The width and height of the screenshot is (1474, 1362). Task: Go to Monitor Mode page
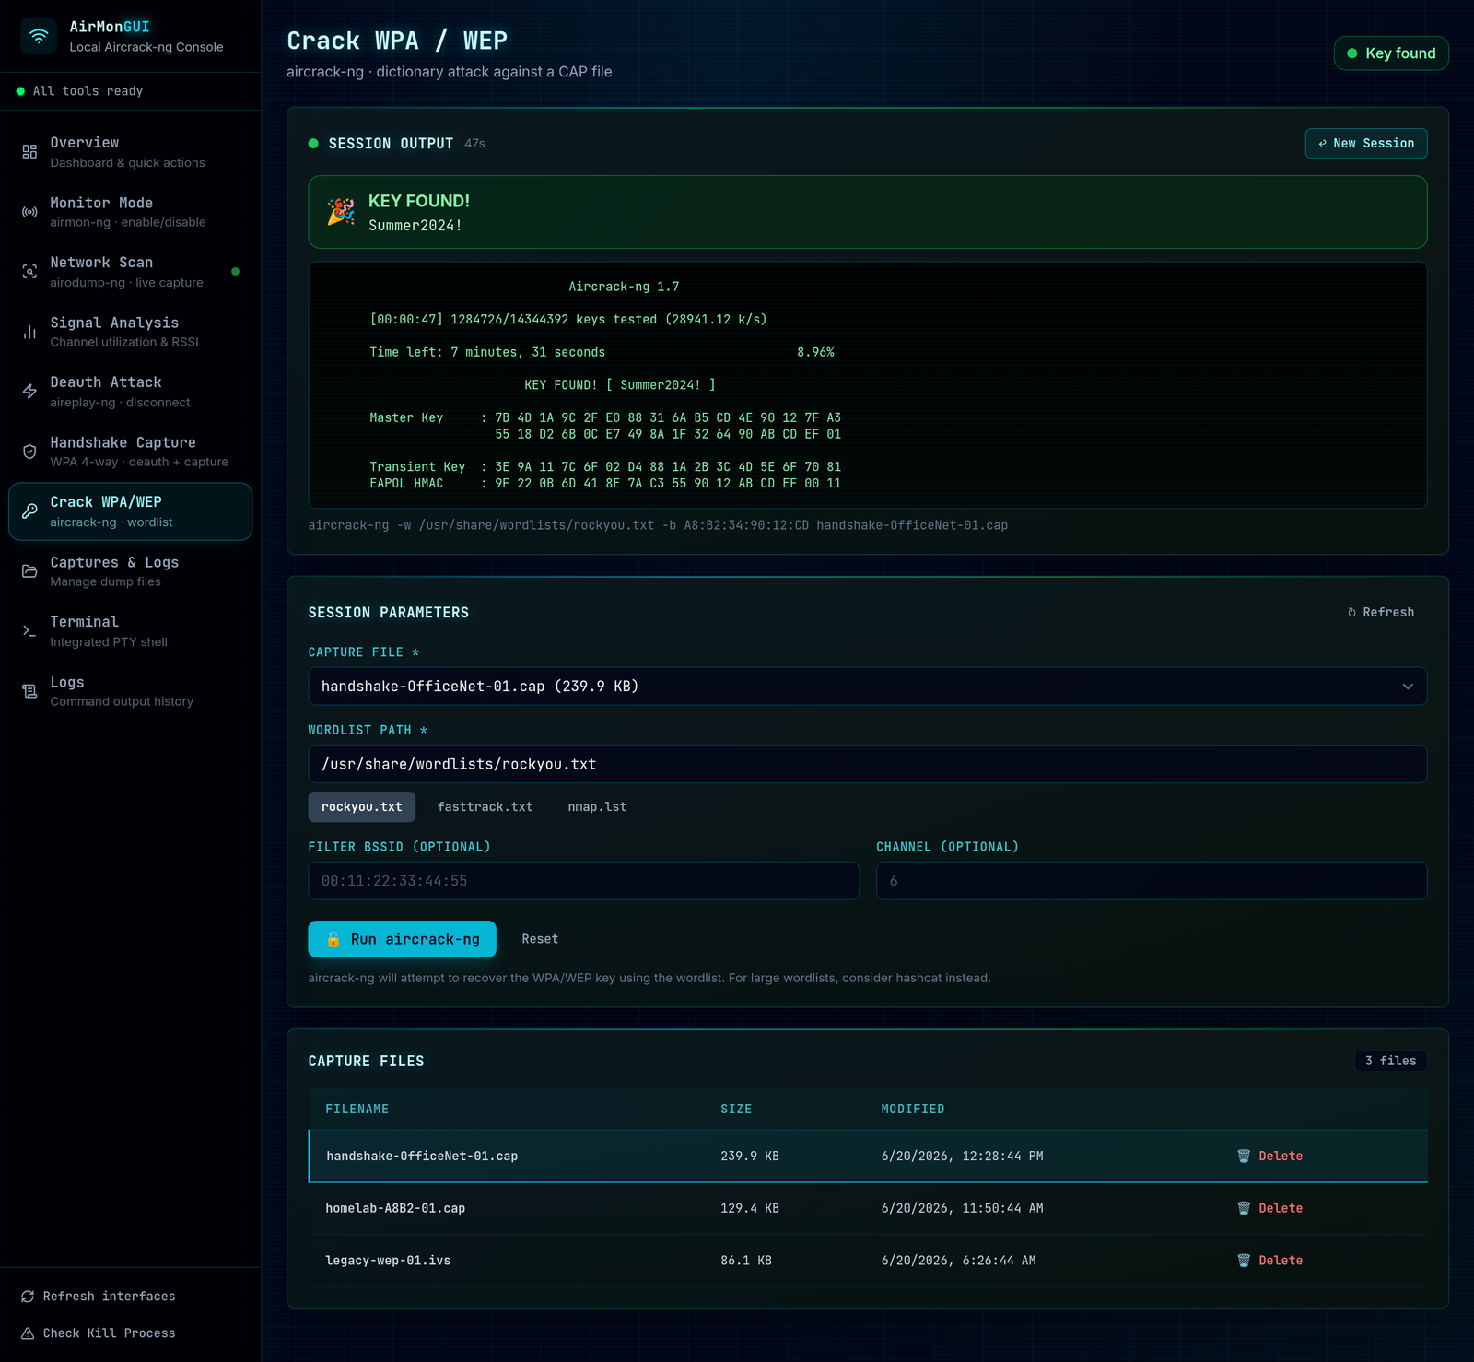(x=130, y=212)
